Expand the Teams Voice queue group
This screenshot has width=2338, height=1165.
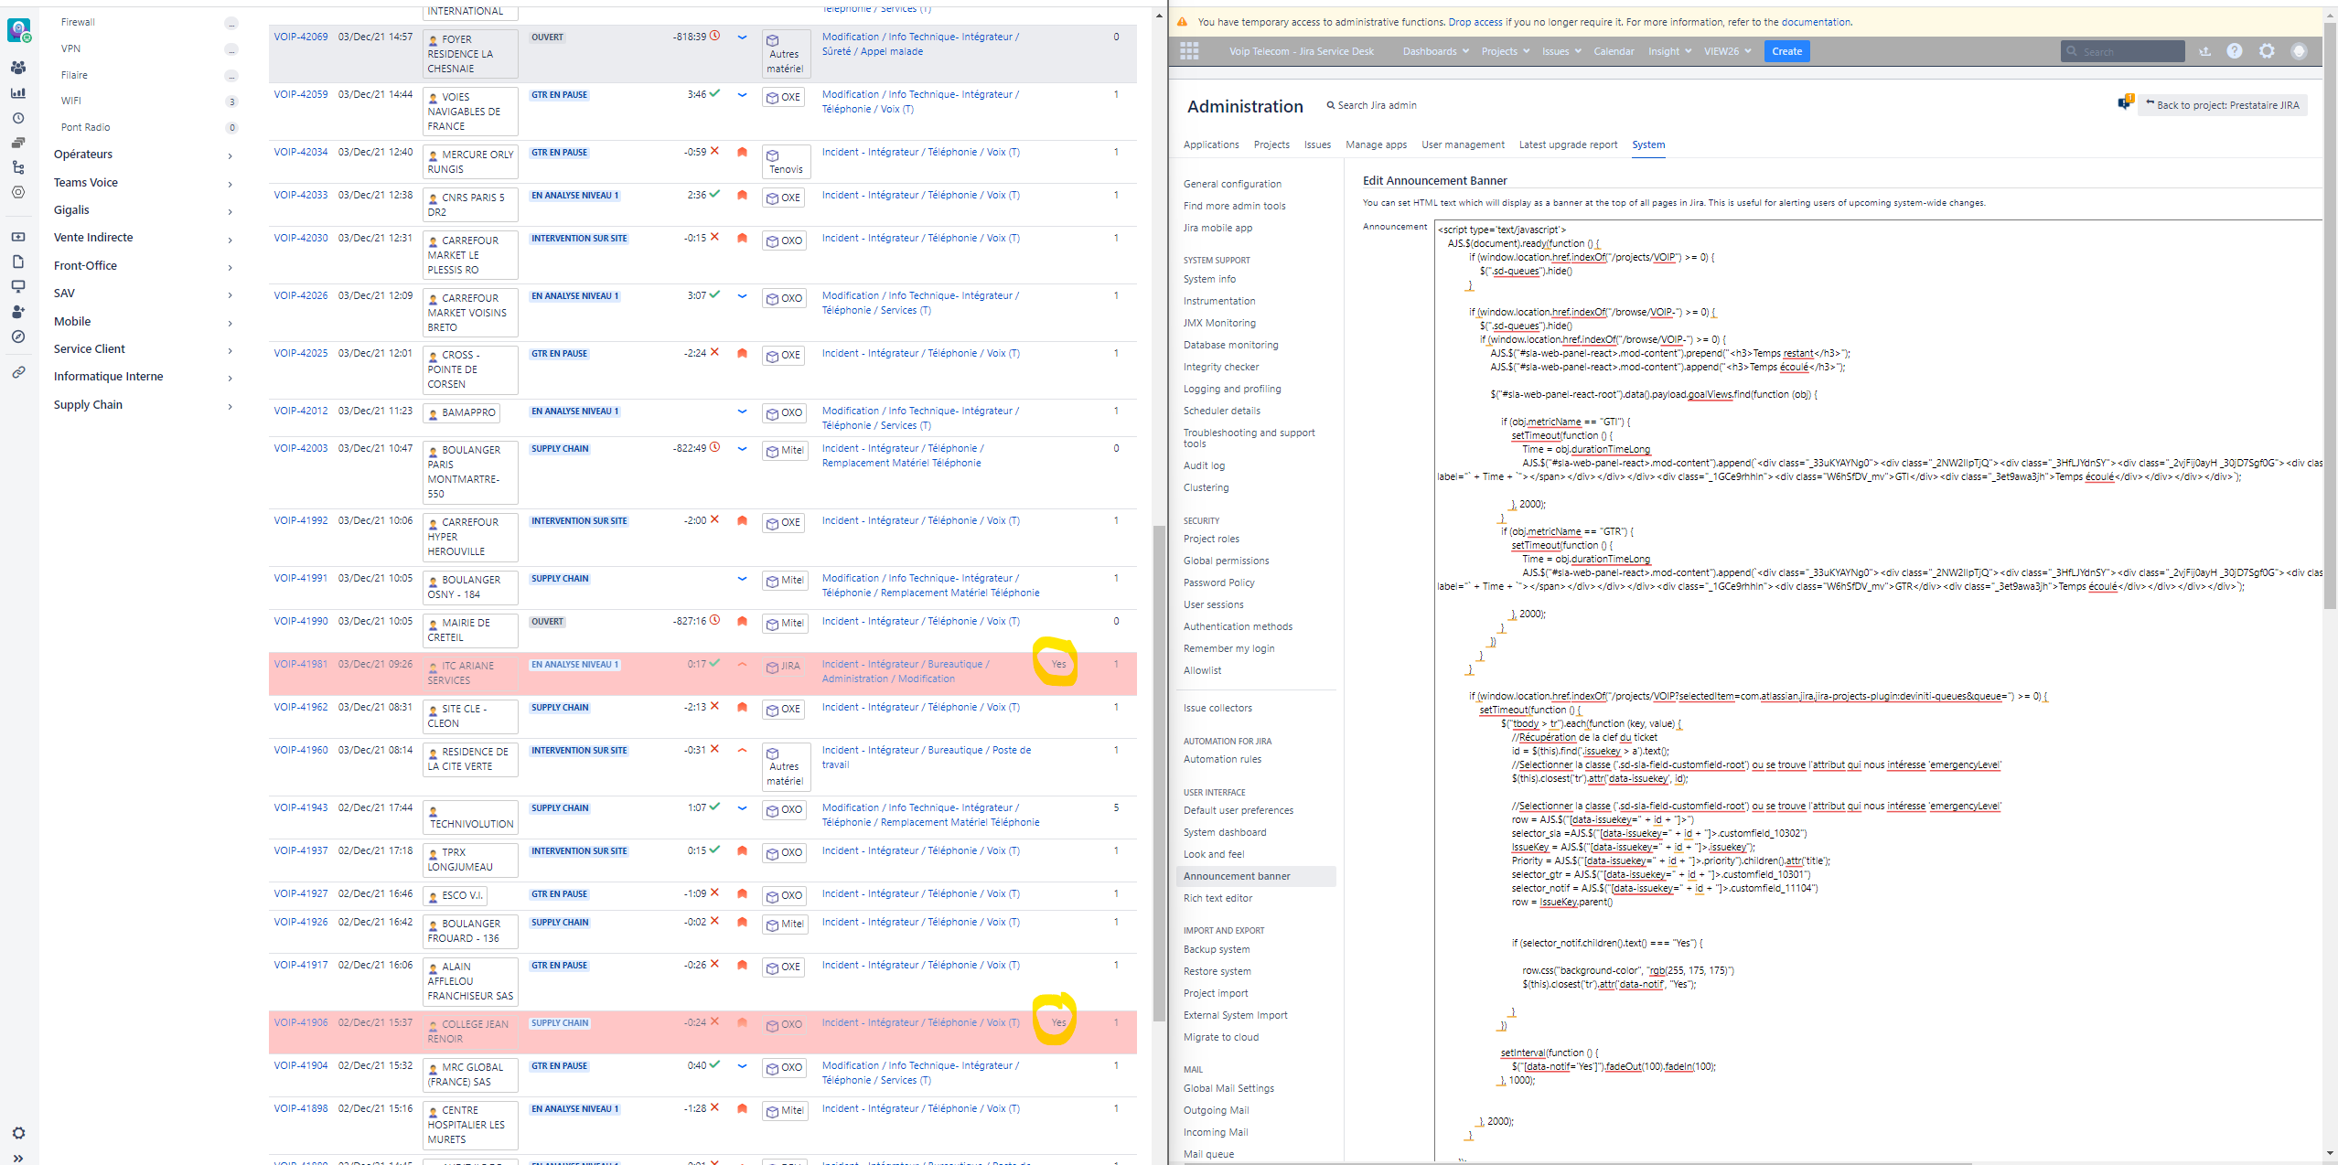point(143,183)
